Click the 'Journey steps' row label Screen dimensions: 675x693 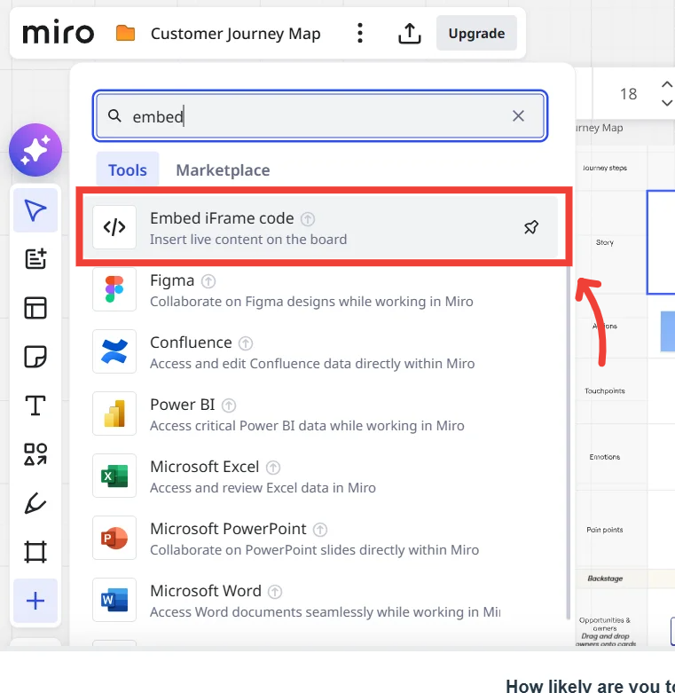(x=605, y=168)
